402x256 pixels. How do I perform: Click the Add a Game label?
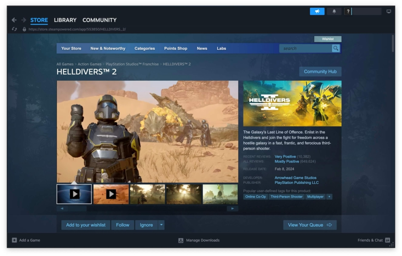(29, 240)
